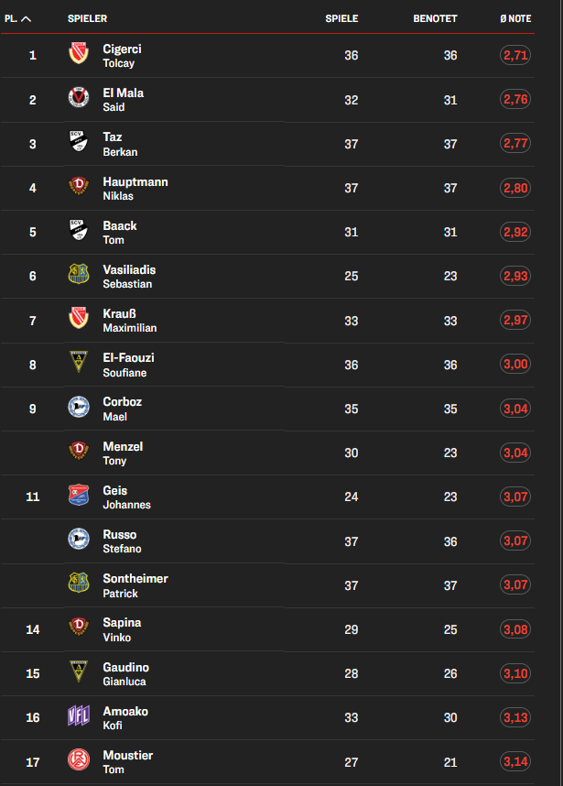This screenshot has width=563, height=786.
Task: Click the SPIELER column header
Action: (x=87, y=18)
